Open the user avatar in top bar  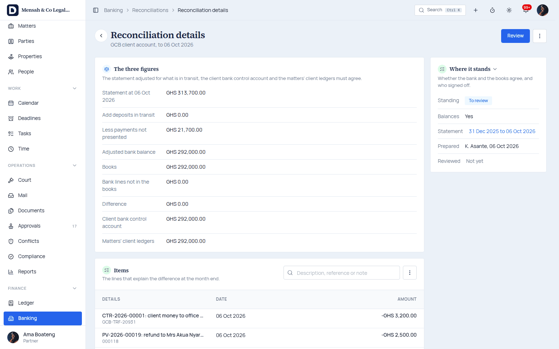point(543,10)
